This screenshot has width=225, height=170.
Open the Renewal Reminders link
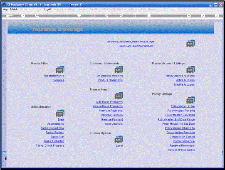pyautogui.click(x=182, y=145)
